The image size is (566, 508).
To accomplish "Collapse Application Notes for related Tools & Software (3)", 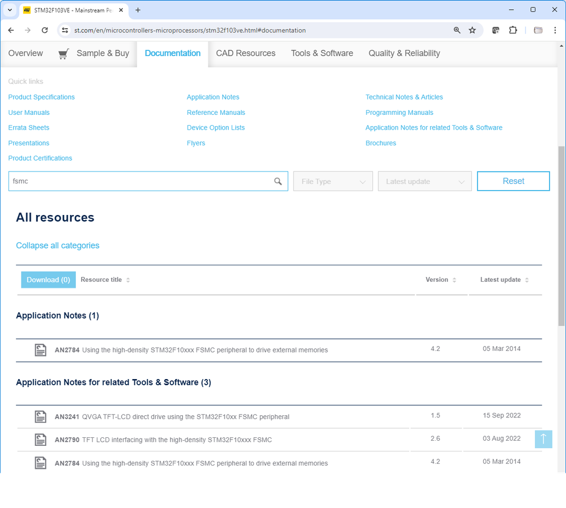I will tap(113, 382).
